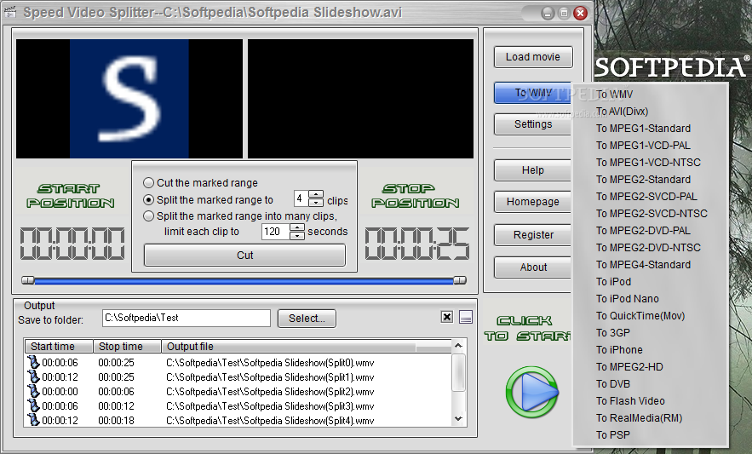The width and height of the screenshot is (752, 454).
Task: Click the X clear list icon
Action: point(446,317)
